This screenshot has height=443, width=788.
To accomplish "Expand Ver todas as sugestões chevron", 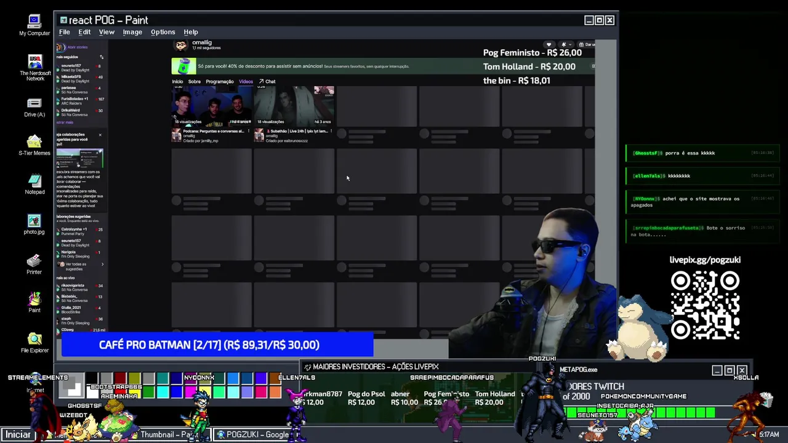I will coord(102,265).
